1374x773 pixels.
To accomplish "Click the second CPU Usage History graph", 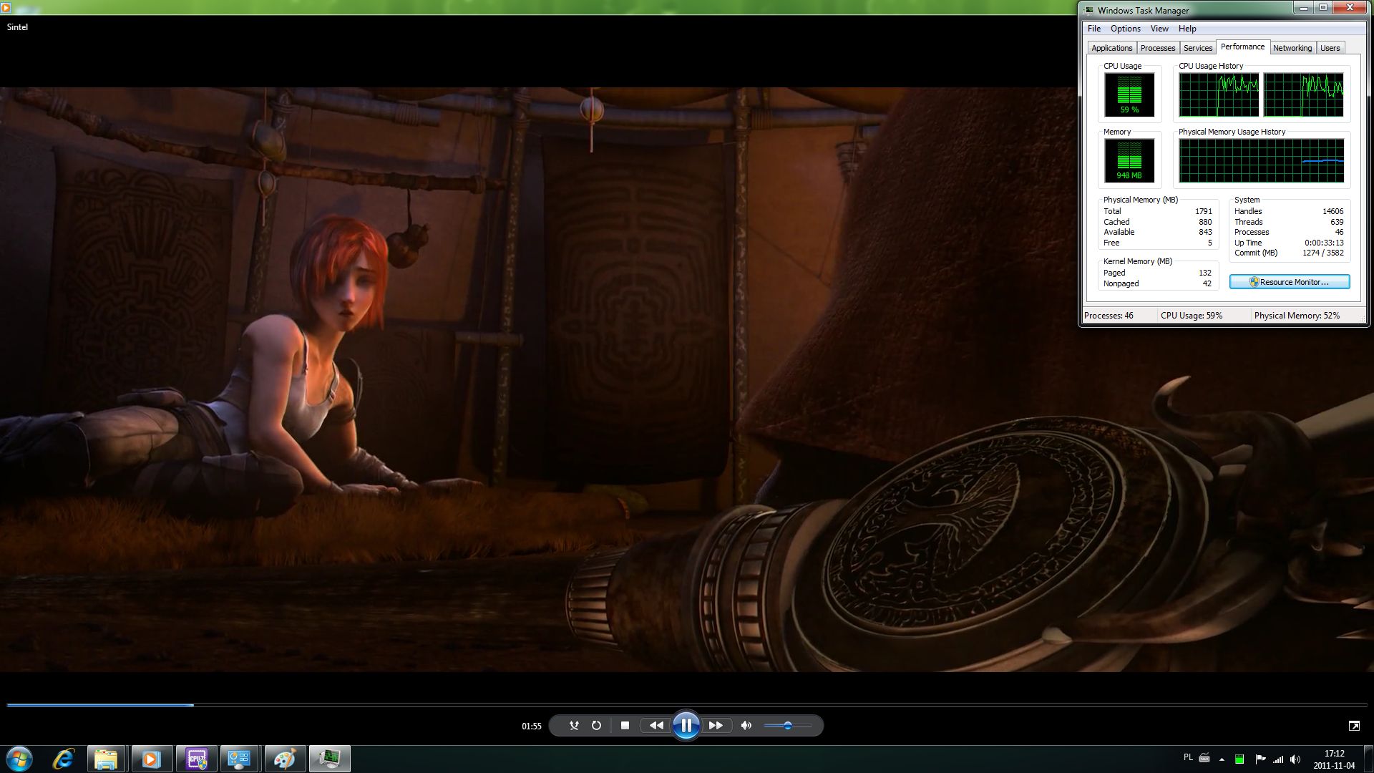I will pos(1303,94).
